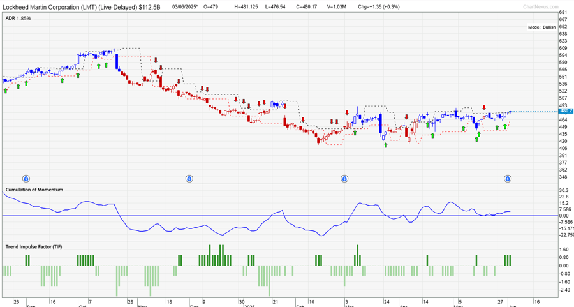Click the low value L=476.54

276,7
